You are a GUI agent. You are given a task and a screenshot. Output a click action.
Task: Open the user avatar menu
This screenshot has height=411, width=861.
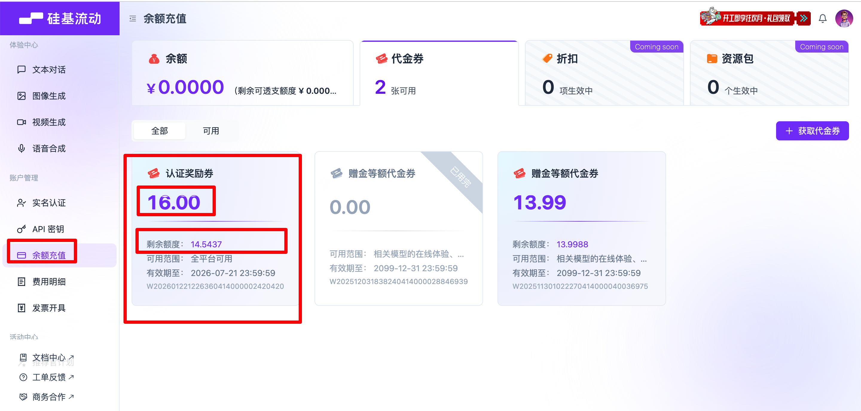(x=844, y=18)
